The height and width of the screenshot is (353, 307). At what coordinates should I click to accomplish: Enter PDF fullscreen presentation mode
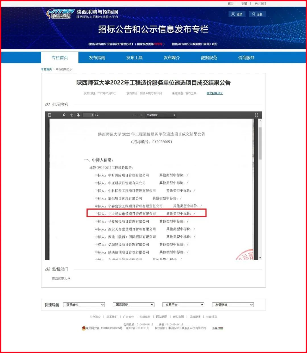click(x=256, y=115)
